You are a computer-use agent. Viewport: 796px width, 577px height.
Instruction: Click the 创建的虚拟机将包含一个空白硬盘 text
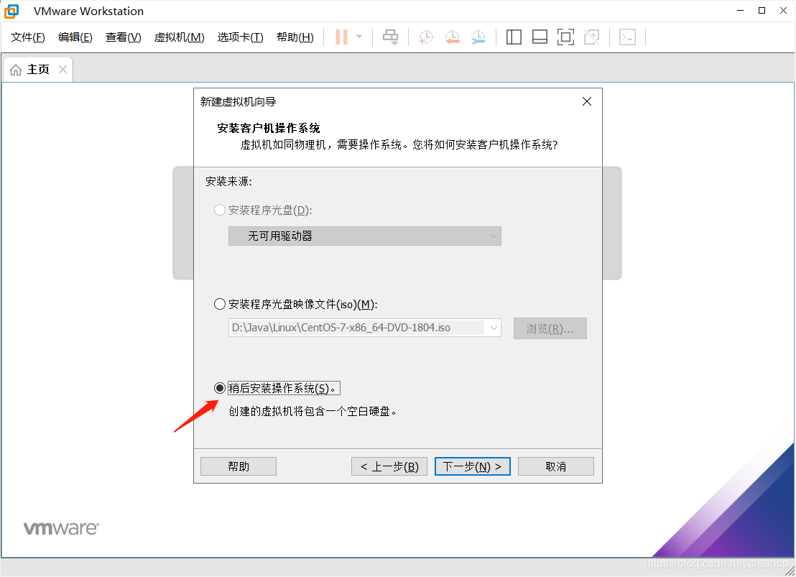pos(313,411)
